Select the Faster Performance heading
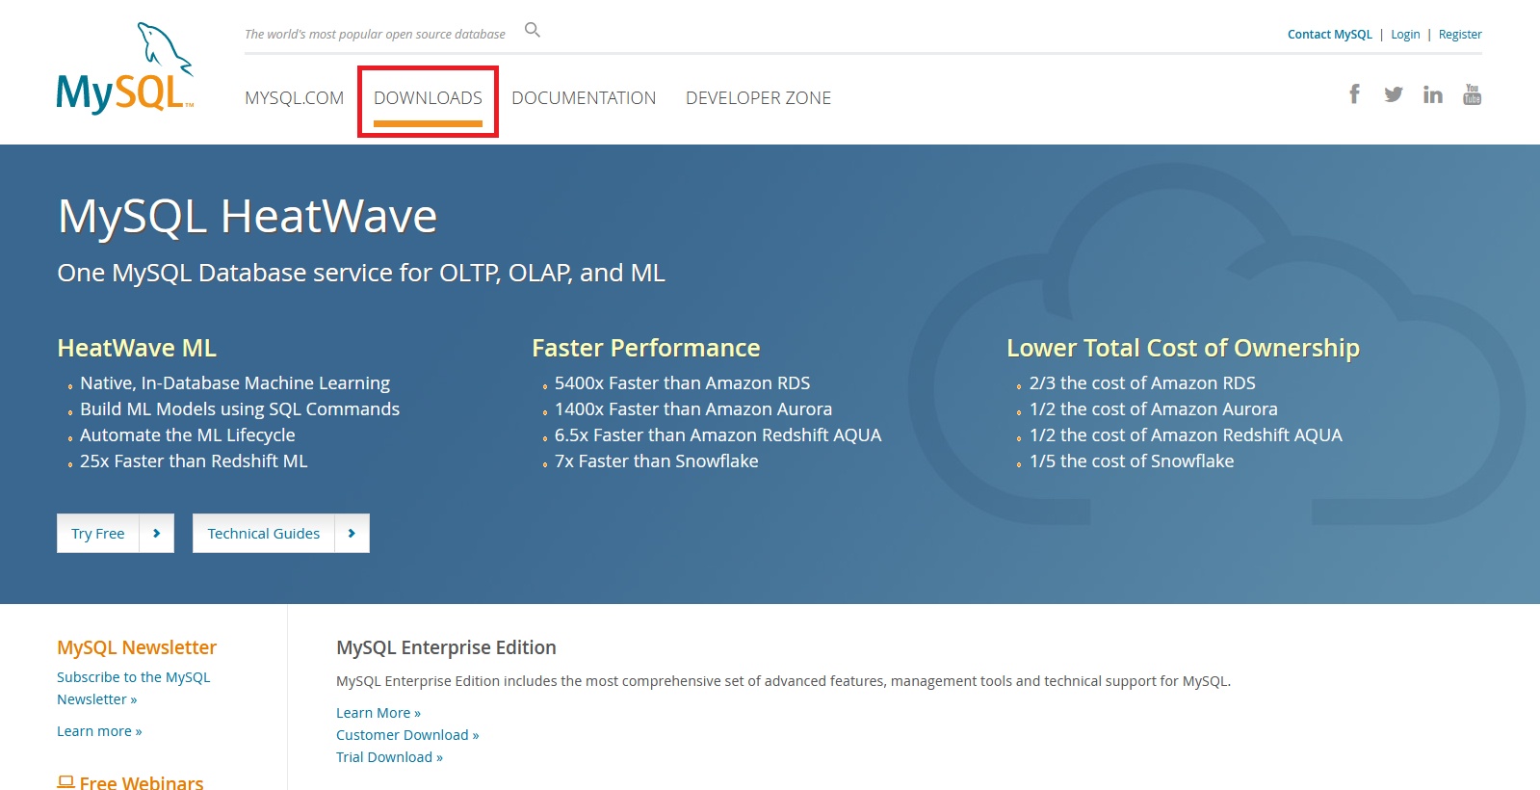The image size is (1540, 790). 646,348
